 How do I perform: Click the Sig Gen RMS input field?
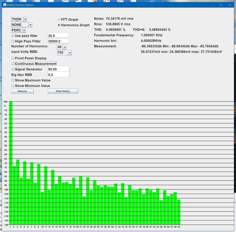tap(59, 75)
